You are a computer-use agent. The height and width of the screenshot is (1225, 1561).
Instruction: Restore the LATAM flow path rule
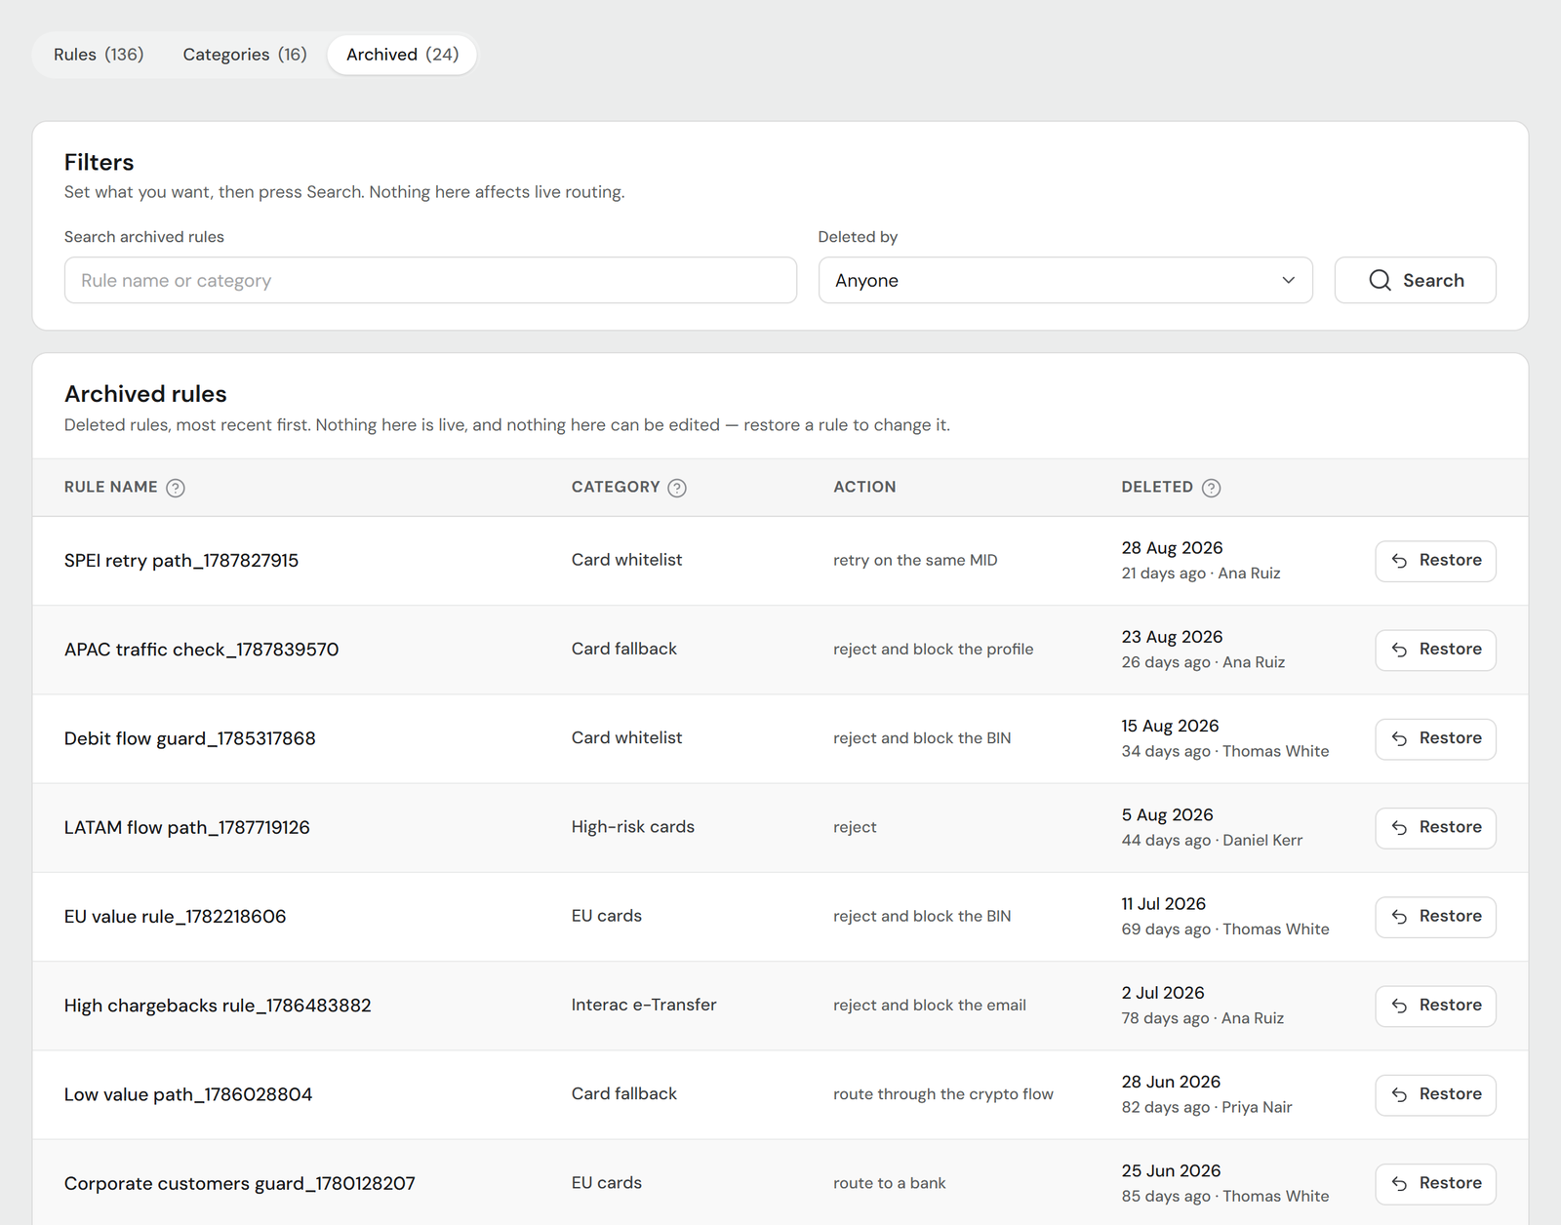[1435, 828]
